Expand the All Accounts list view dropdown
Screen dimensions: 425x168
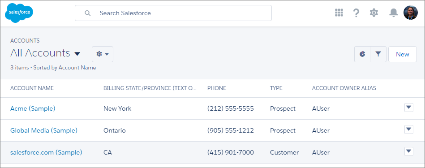coord(77,54)
